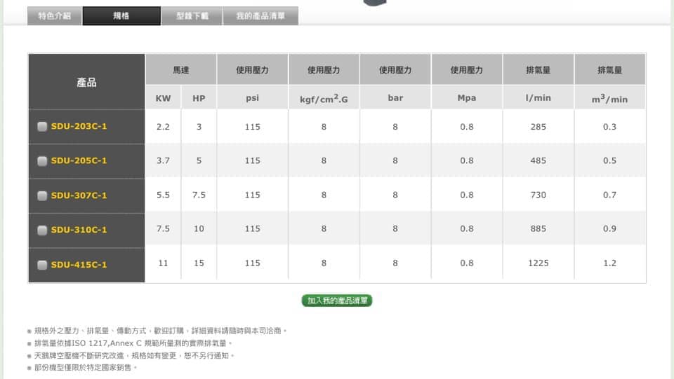This screenshot has width=674, height=379.
Task: Click the l/min unit header cell
Action: point(538,98)
